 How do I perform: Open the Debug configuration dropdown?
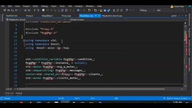point(147,10)
